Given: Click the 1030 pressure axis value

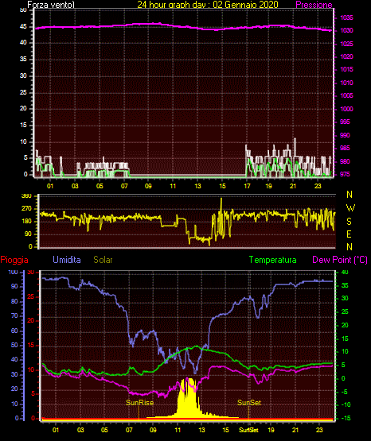Looking at the screenshot, I should tap(346, 30).
